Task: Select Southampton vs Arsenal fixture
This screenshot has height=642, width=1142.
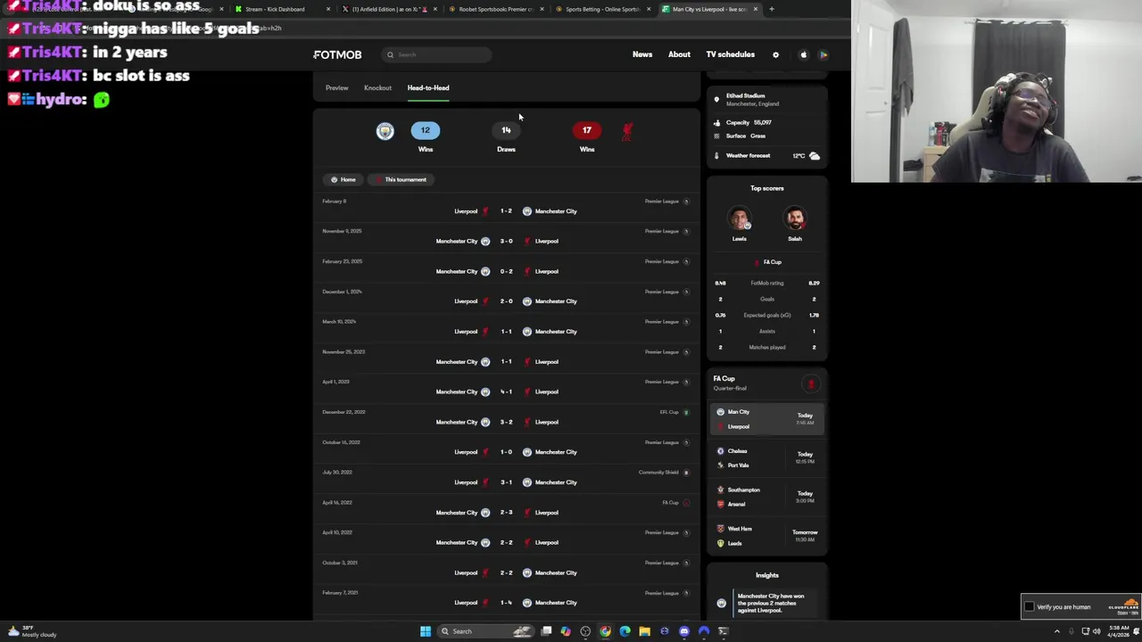Action: (767, 498)
